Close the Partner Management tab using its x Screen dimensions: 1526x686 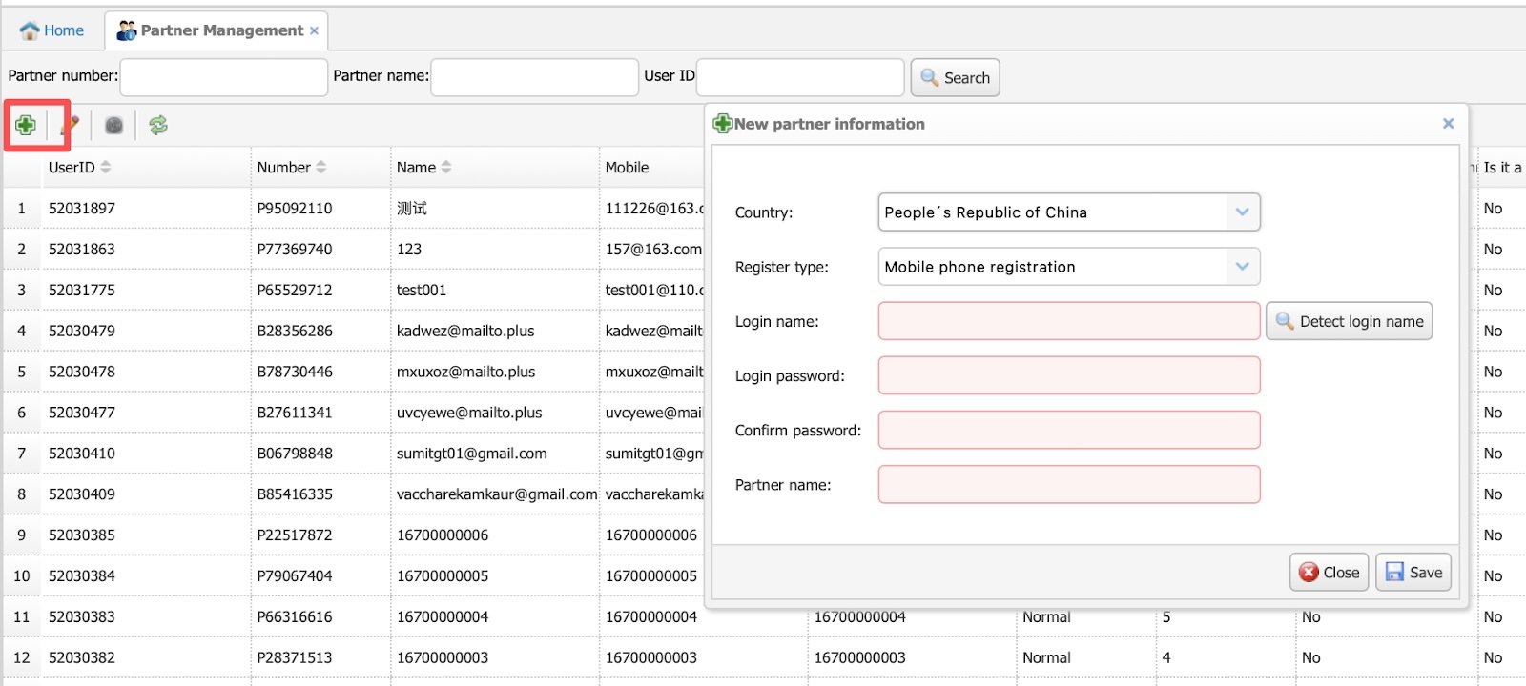314,30
